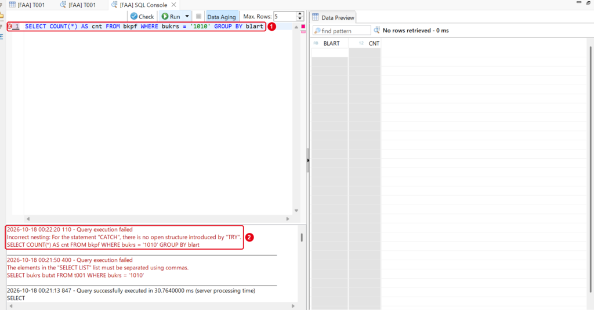Click the Incorrect nesting CATCH error message
This screenshot has height=310, width=594.
tap(124, 237)
